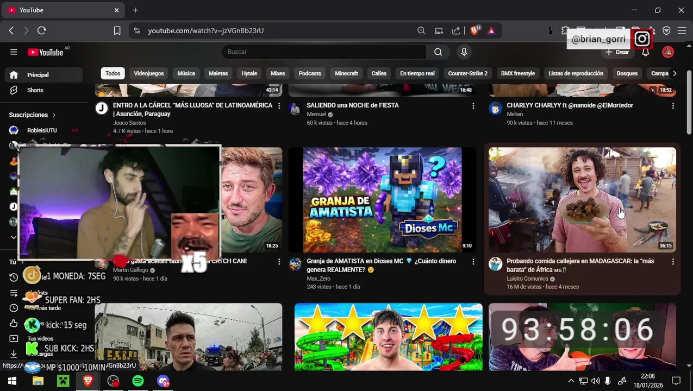Screen dimensions: 693x391
Task: Open Brave main hamburger menu
Action: point(682,30)
